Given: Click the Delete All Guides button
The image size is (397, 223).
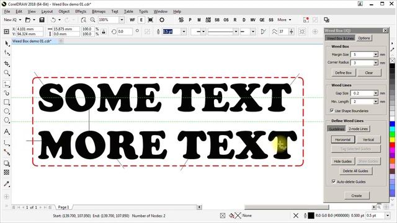Looking at the screenshot, I should 355,171.
